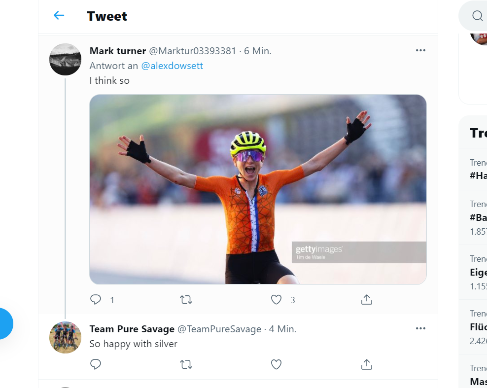The image size is (487, 388).
Task: Reply to Team Pure Savage's tweet
Action: pos(95,364)
